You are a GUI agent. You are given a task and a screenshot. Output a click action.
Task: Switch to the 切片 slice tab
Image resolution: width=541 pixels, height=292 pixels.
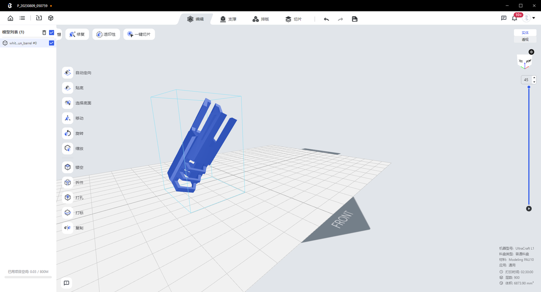293,19
